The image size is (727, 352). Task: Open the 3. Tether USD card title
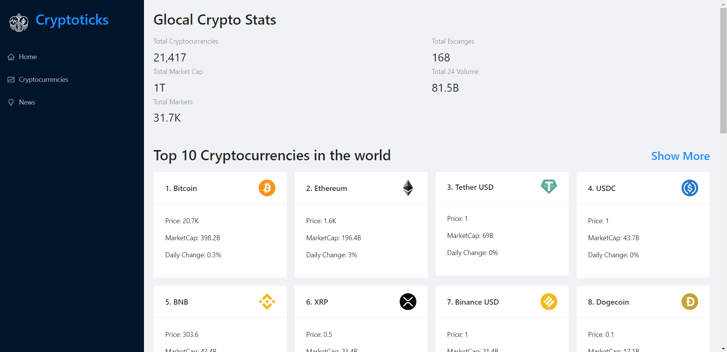470,187
